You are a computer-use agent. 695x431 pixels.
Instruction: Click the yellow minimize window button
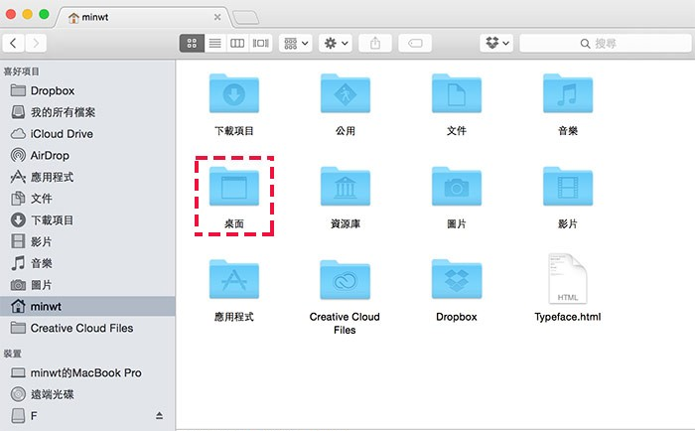tap(27, 14)
